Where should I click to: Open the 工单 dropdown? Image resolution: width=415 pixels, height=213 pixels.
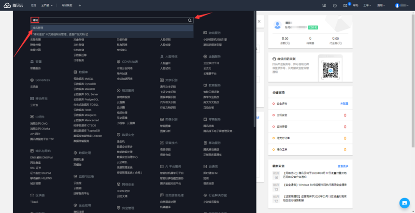pos(367,5)
